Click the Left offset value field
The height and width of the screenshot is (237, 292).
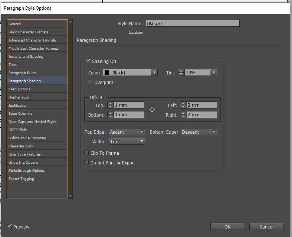coord(202,105)
